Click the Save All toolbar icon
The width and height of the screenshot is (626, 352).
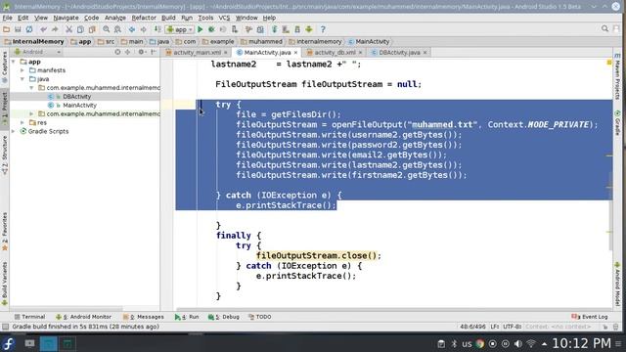tap(18, 29)
